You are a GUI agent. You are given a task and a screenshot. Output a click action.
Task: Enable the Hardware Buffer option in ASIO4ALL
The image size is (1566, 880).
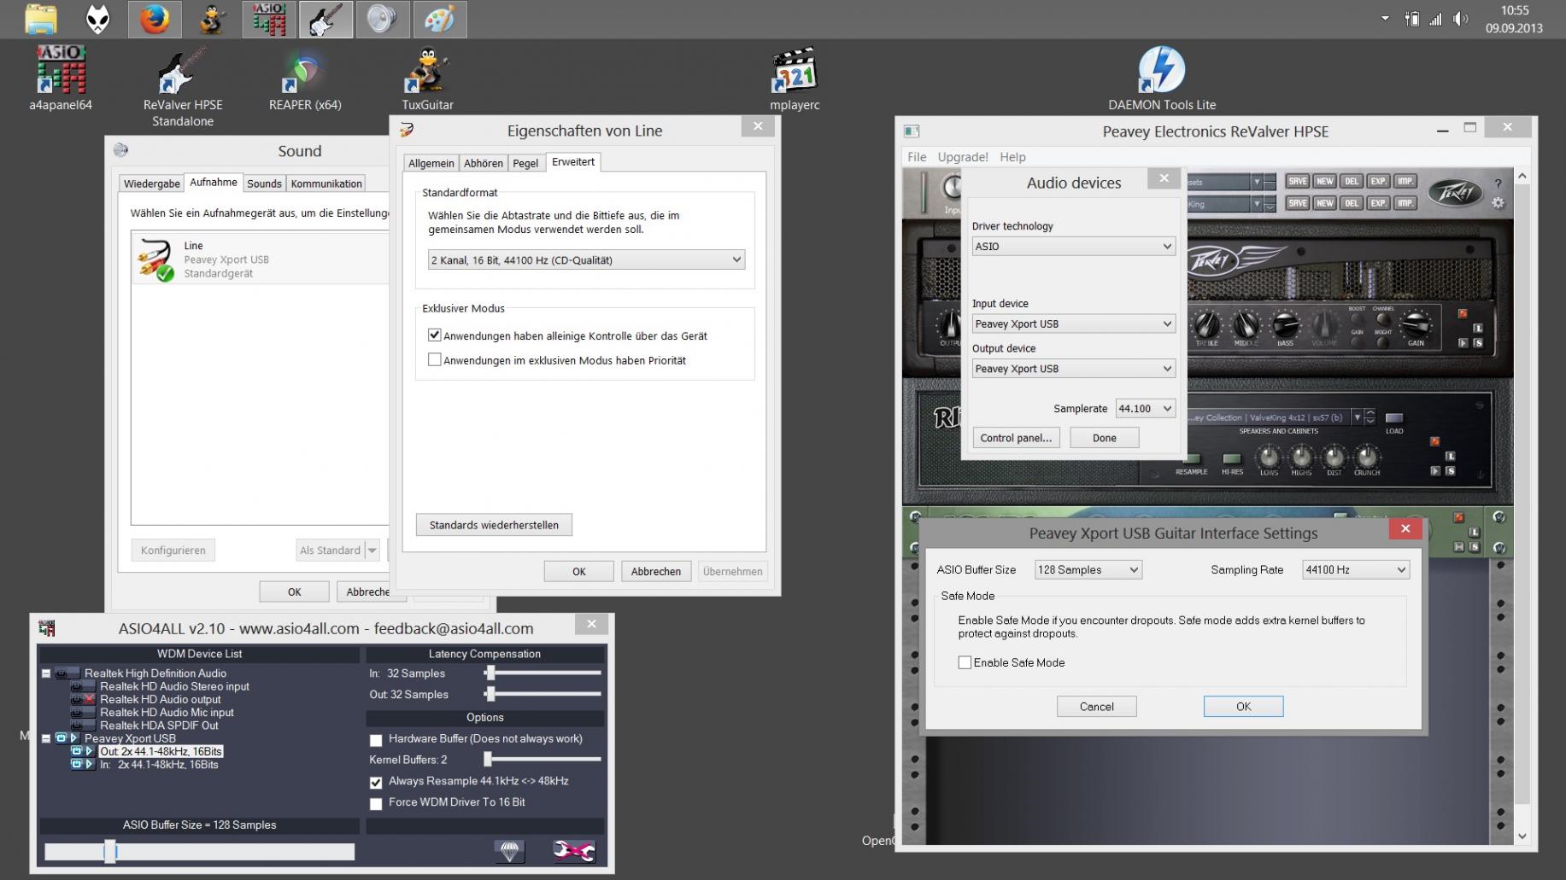(x=376, y=740)
